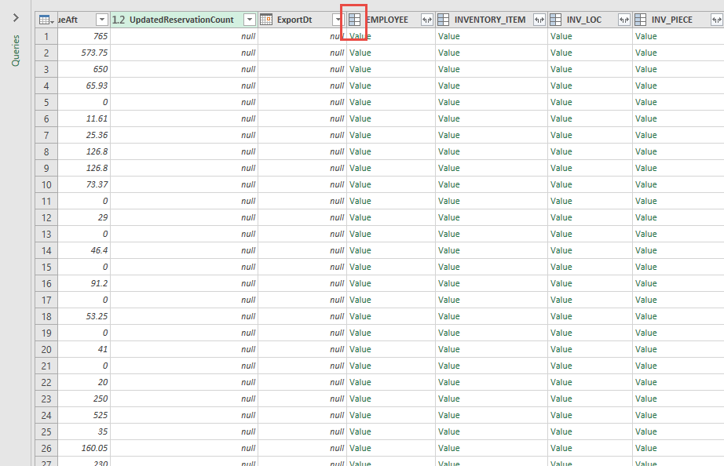Open filter dropdown for the ueAft column

(101, 20)
